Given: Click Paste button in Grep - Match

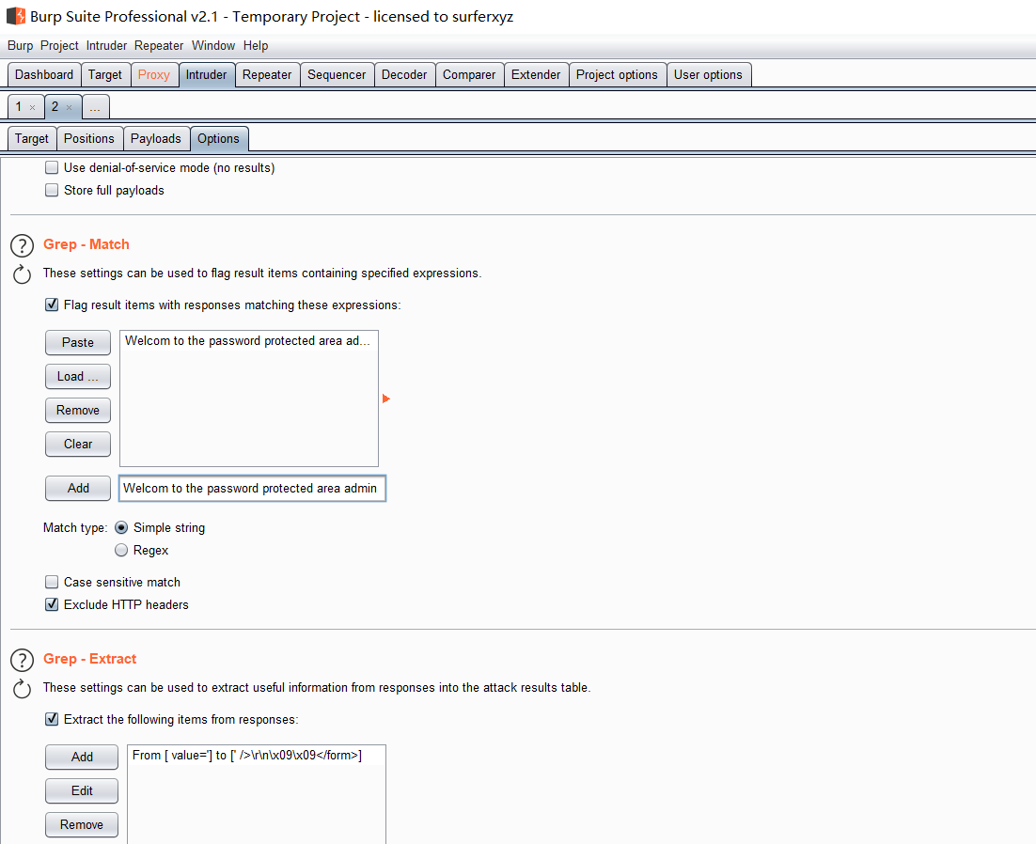Looking at the screenshot, I should 78,343.
